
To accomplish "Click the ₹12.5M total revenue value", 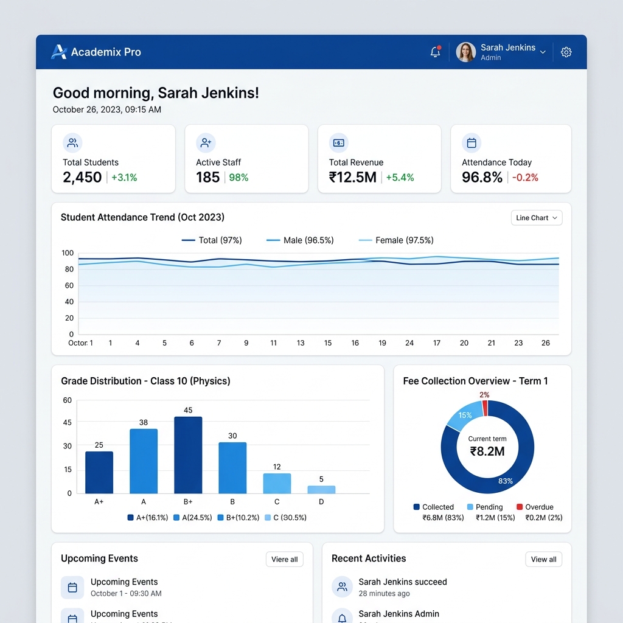I will [353, 177].
